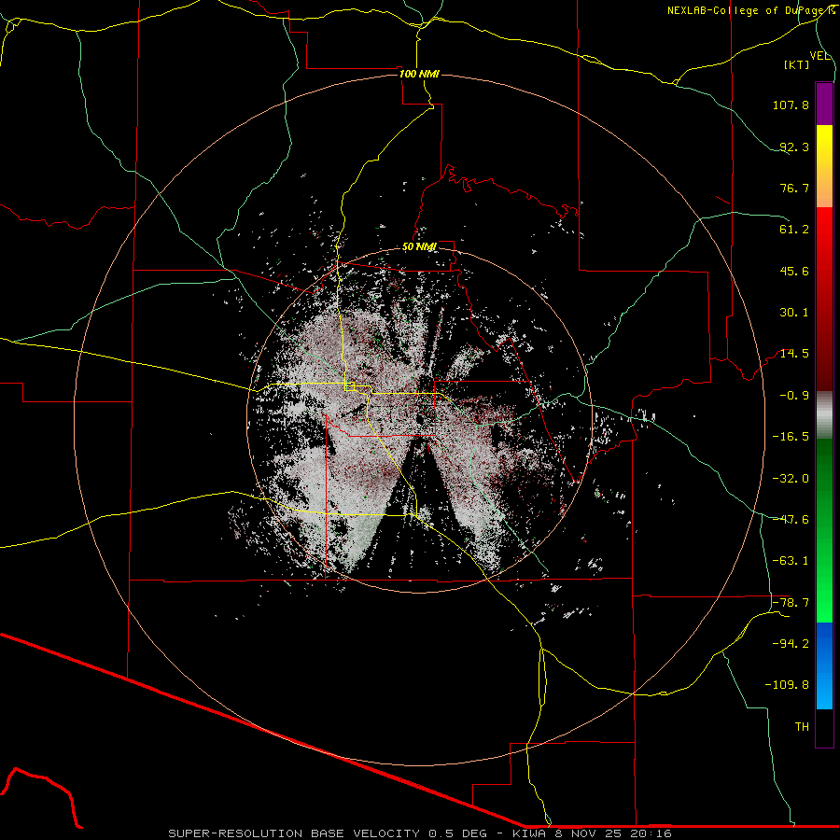Click the black TH band at the scale bottom
The width and height of the screenshot is (840, 840).
click(824, 727)
